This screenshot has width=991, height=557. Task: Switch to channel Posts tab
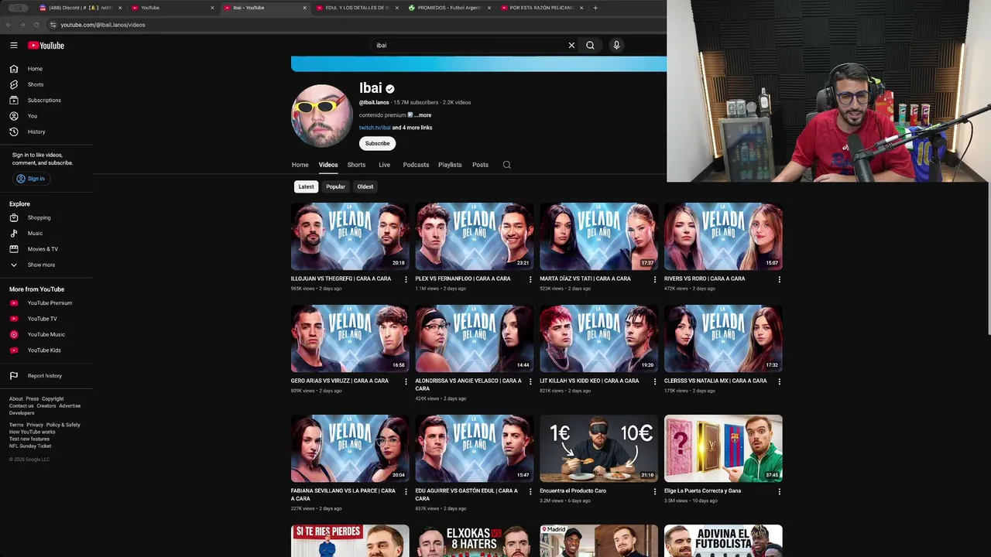click(x=480, y=165)
